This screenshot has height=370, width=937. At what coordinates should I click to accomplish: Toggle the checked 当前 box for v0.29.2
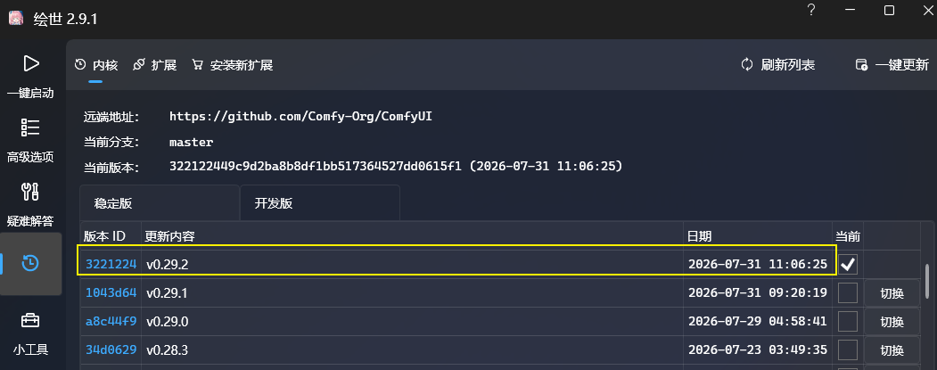click(847, 264)
